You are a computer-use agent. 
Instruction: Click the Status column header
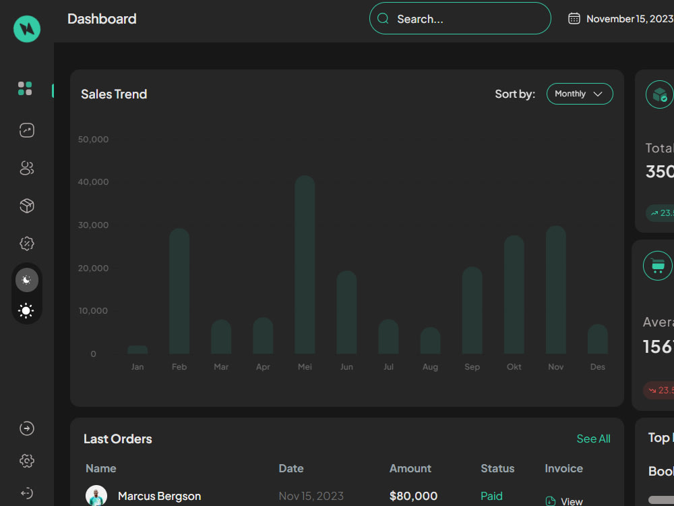click(x=497, y=469)
